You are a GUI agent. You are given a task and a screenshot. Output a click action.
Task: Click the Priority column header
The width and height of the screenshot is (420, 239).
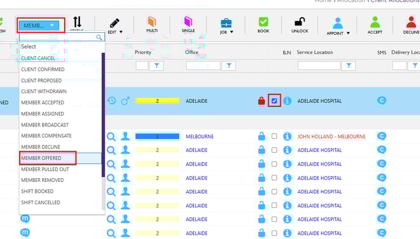point(143,52)
